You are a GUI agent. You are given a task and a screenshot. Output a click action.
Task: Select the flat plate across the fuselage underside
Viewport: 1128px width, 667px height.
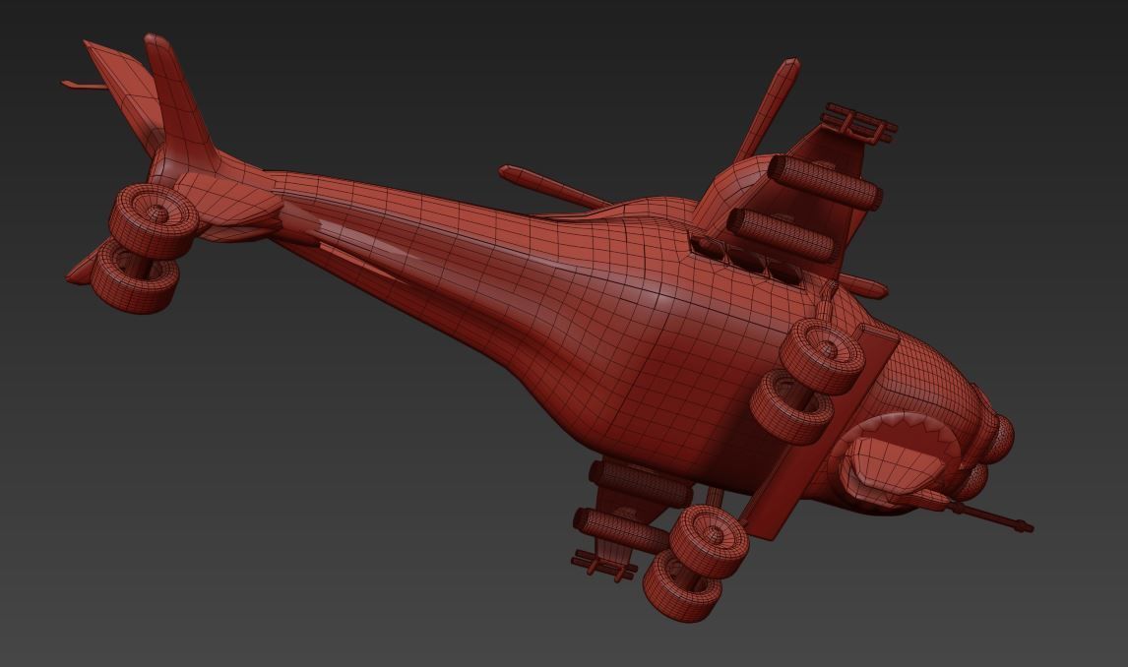coord(822,431)
